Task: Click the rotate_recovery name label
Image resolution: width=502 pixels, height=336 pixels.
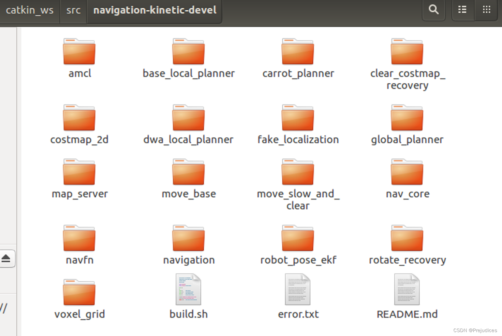Action: (x=407, y=260)
